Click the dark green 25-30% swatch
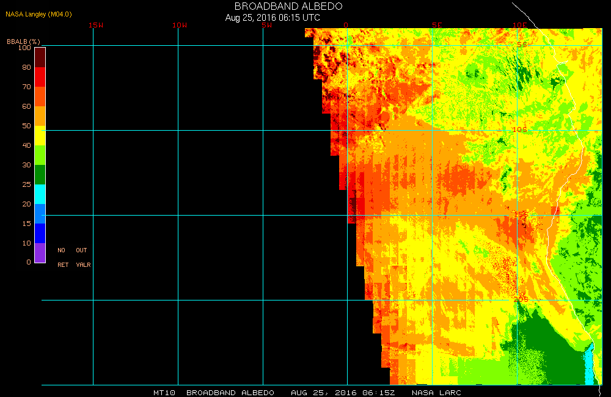Viewport: 611px width, 397px height. [x=40, y=175]
